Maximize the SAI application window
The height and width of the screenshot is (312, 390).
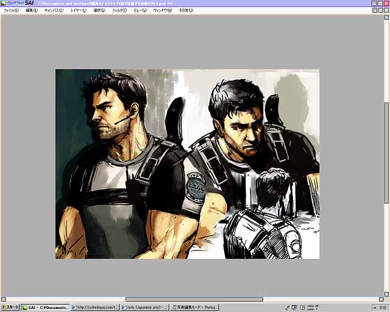[380, 3]
